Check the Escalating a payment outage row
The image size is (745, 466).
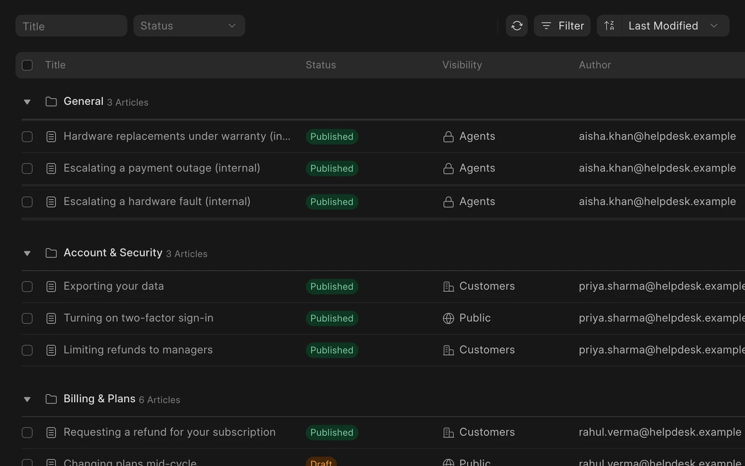click(27, 169)
